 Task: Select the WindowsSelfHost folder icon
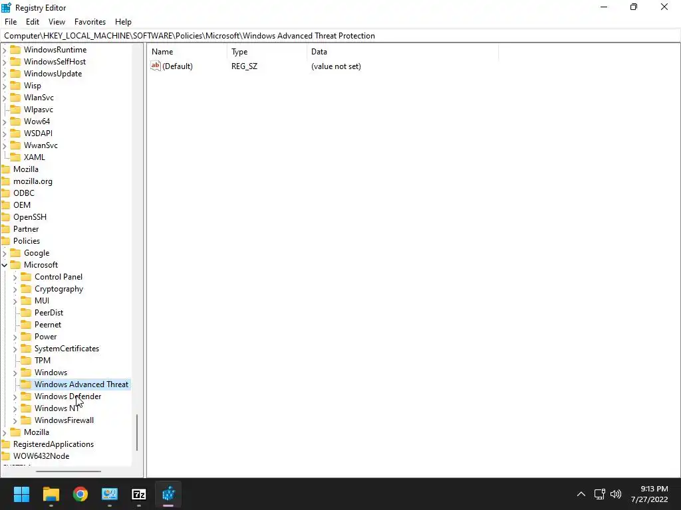(15, 62)
